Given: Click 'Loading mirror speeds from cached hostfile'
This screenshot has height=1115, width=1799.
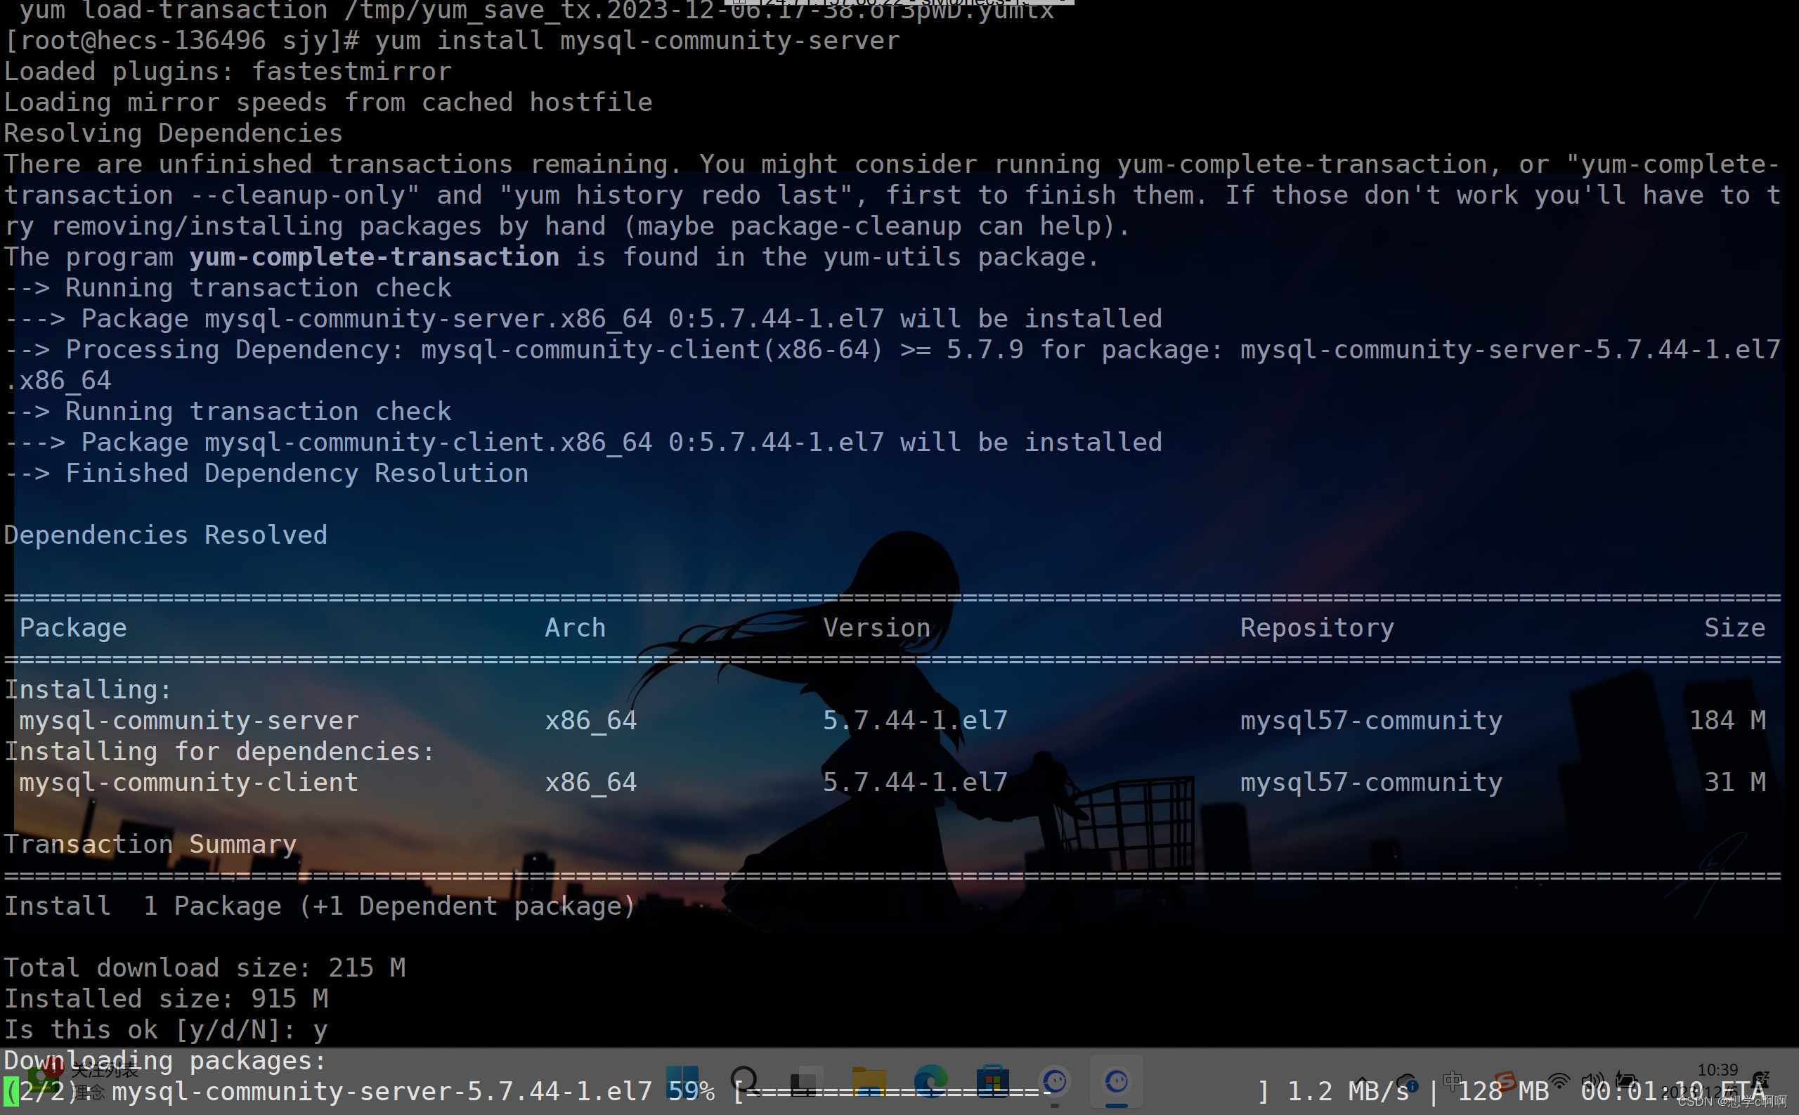Looking at the screenshot, I should pos(328,103).
